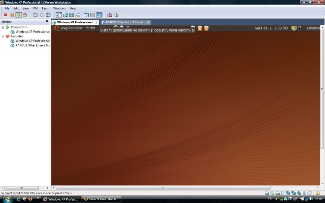Screen dimensions: 325x203
Task: Click the USB device status icon
Action: pyautogui.click(x=304, y=193)
